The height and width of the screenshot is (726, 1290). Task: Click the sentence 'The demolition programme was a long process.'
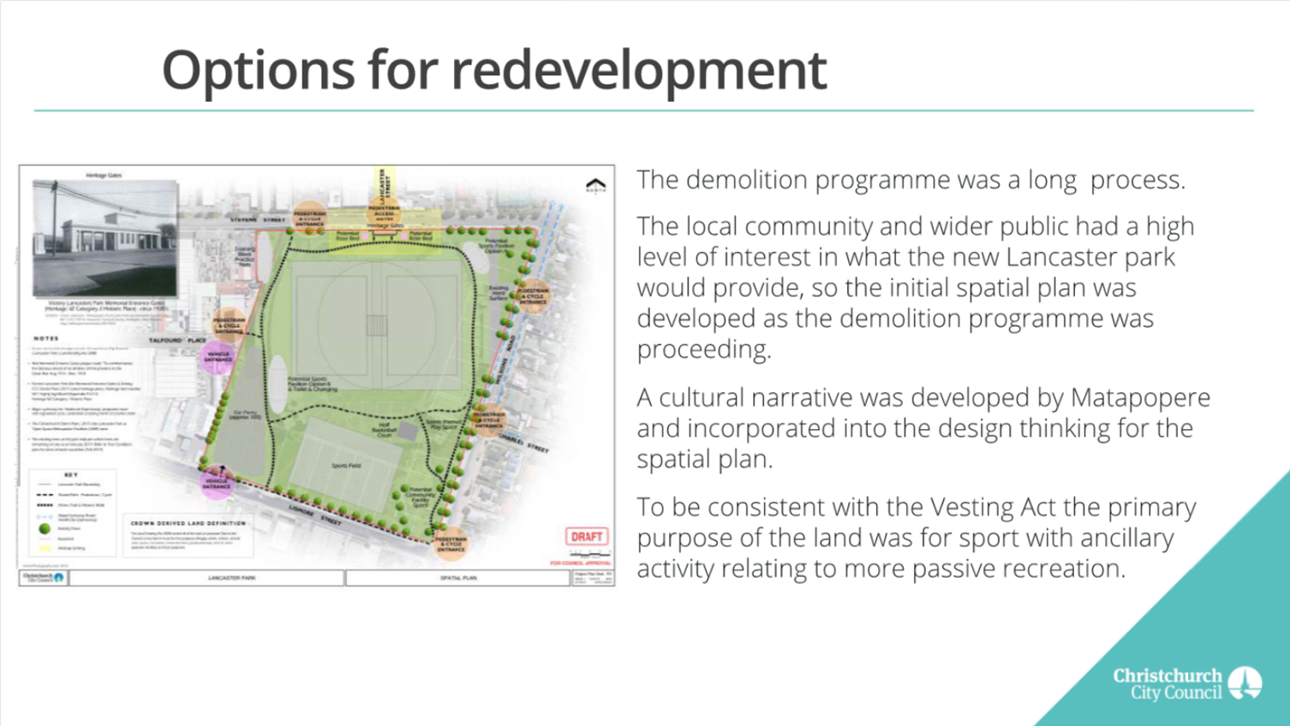tap(911, 180)
